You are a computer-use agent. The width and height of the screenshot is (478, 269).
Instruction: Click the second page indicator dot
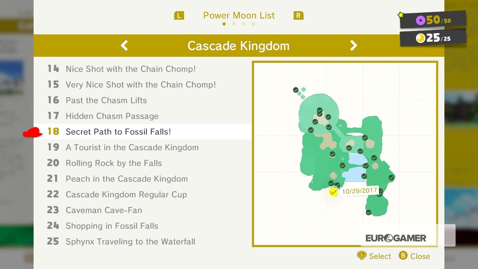234,24
